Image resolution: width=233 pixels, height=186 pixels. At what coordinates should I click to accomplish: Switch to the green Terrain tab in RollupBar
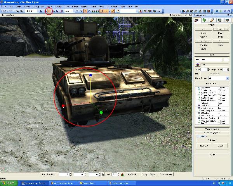point(205,20)
